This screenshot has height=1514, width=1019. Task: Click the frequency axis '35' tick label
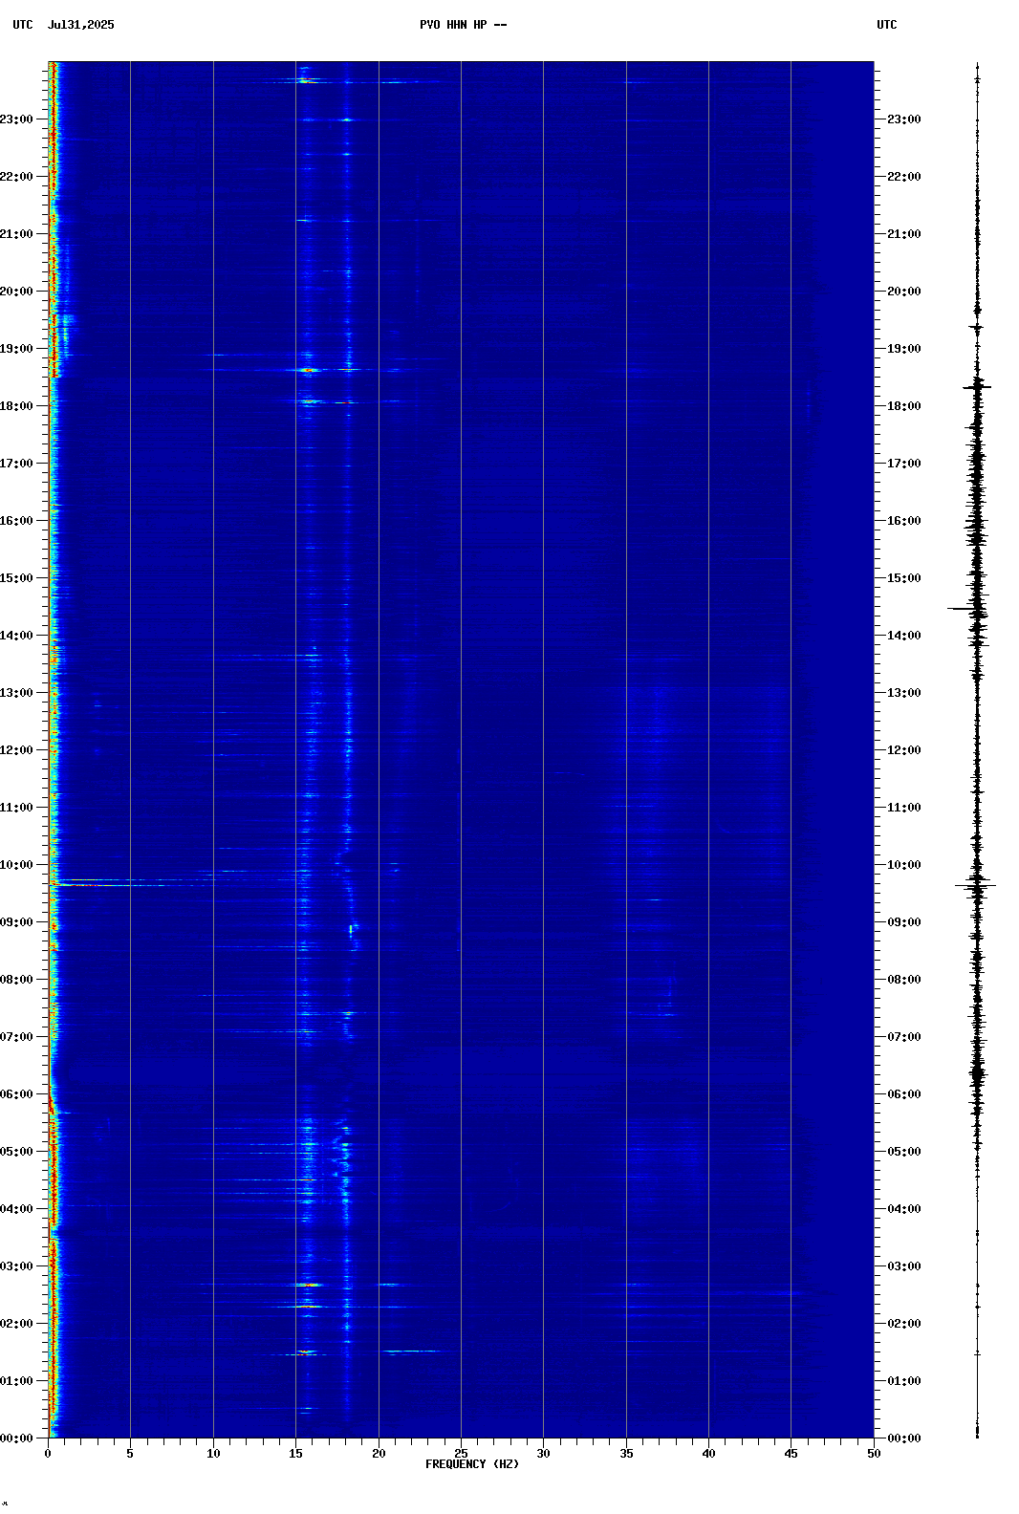click(626, 1454)
